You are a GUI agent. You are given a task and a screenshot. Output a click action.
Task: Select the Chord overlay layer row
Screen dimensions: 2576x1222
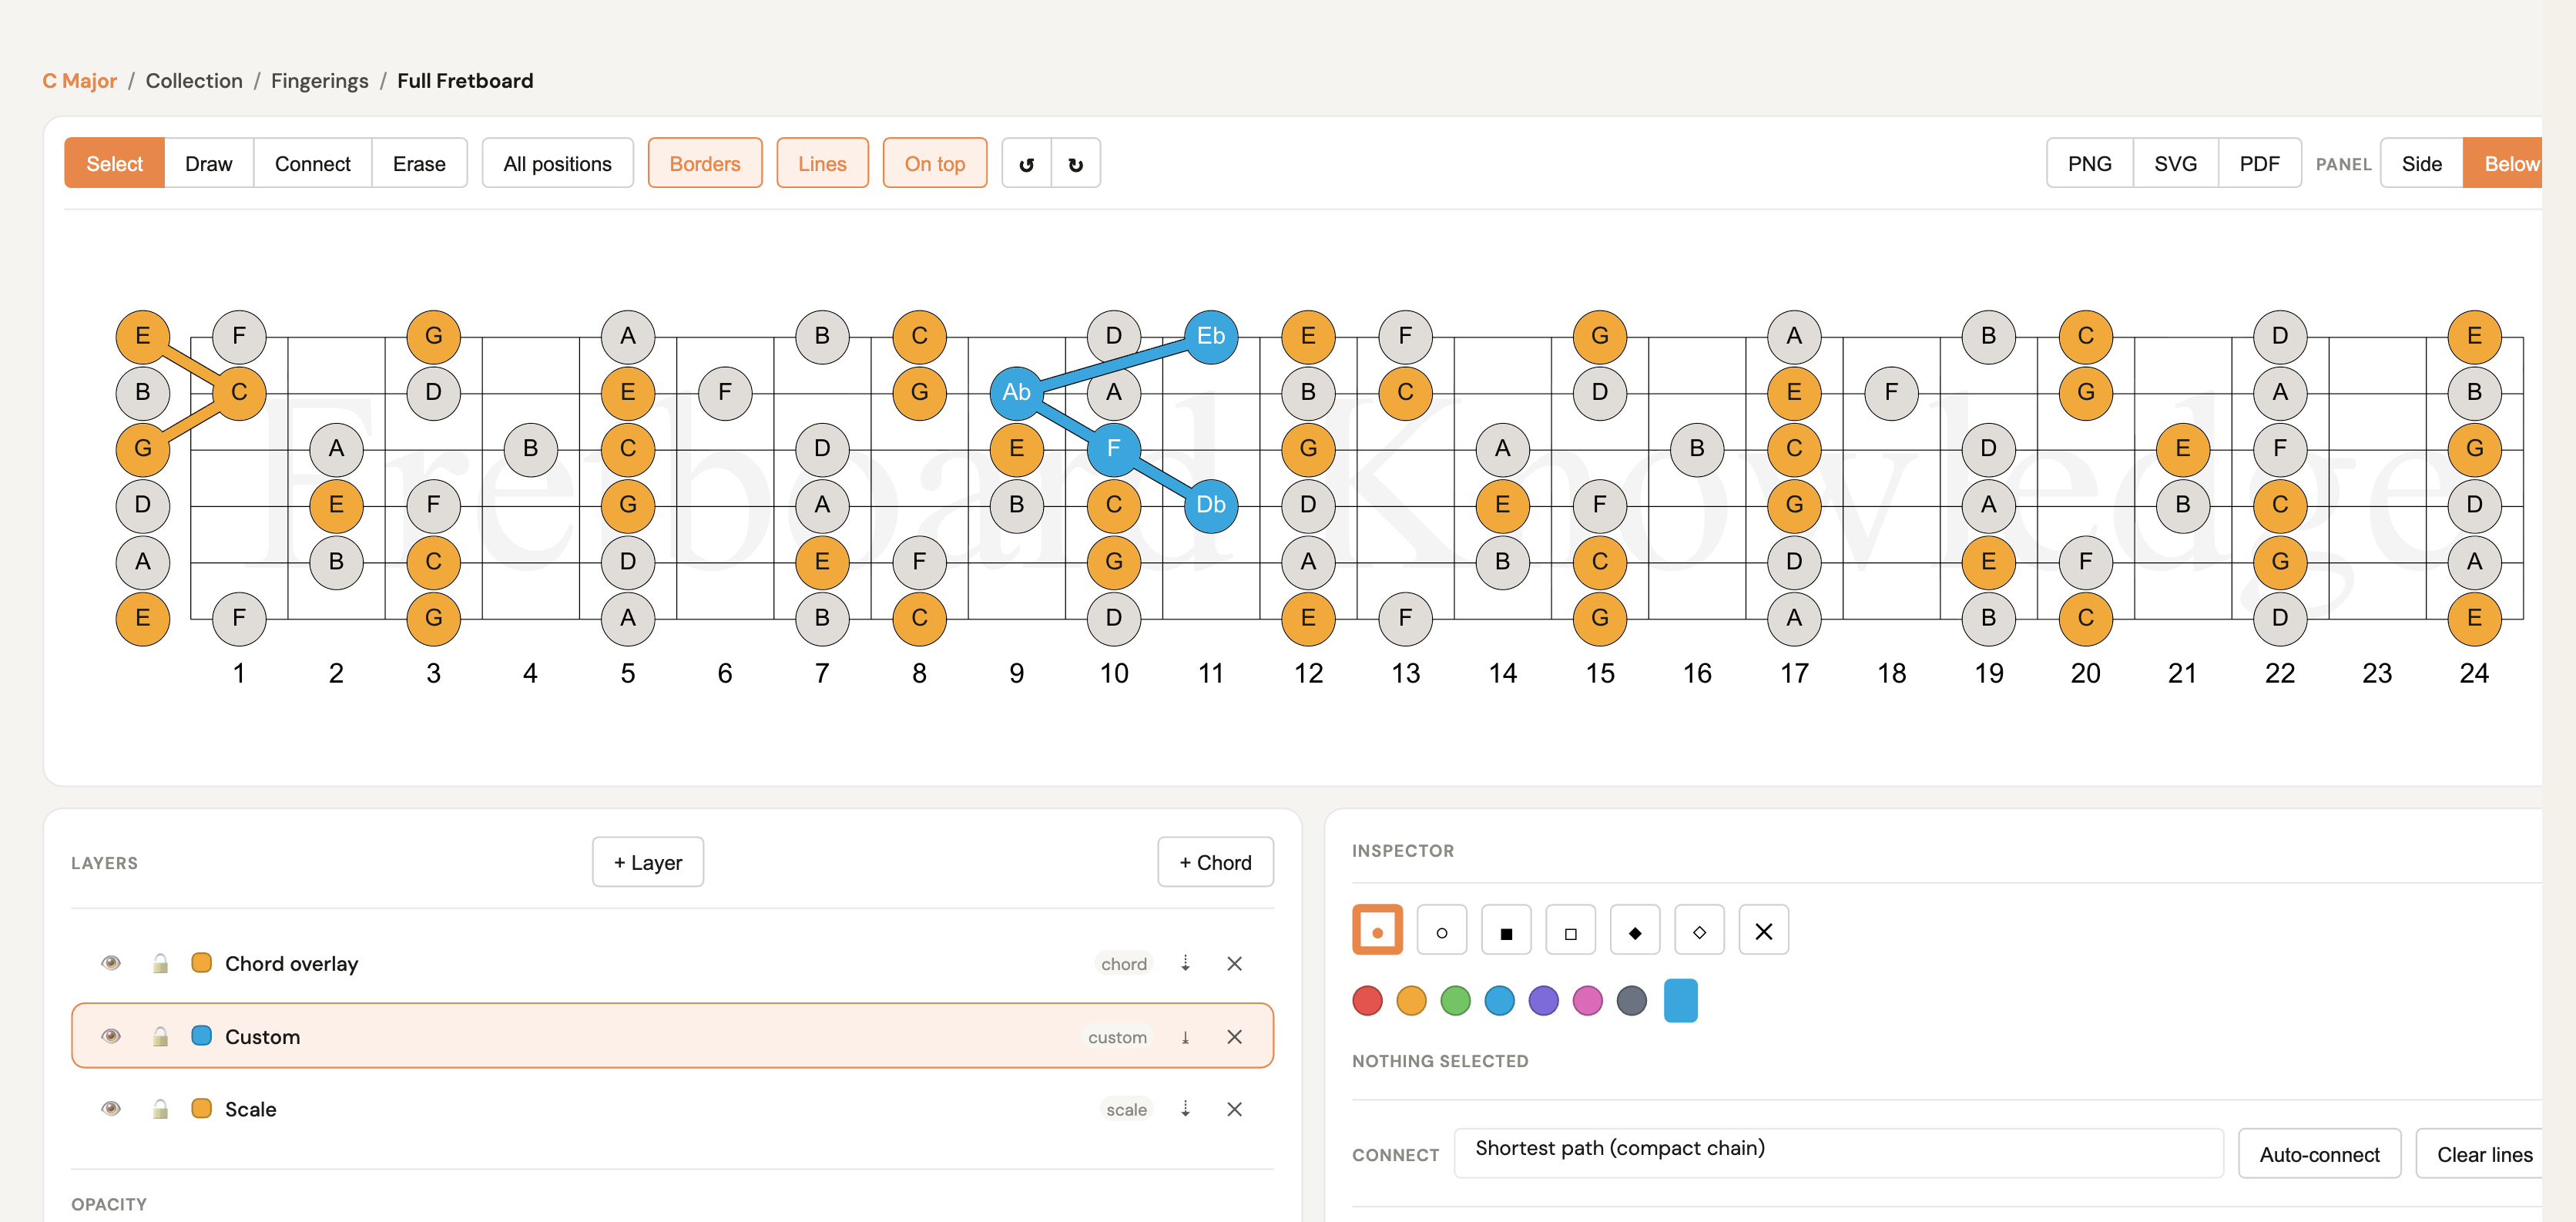tap(672, 963)
